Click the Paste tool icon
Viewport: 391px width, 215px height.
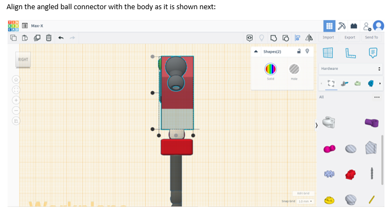coord(25,38)
